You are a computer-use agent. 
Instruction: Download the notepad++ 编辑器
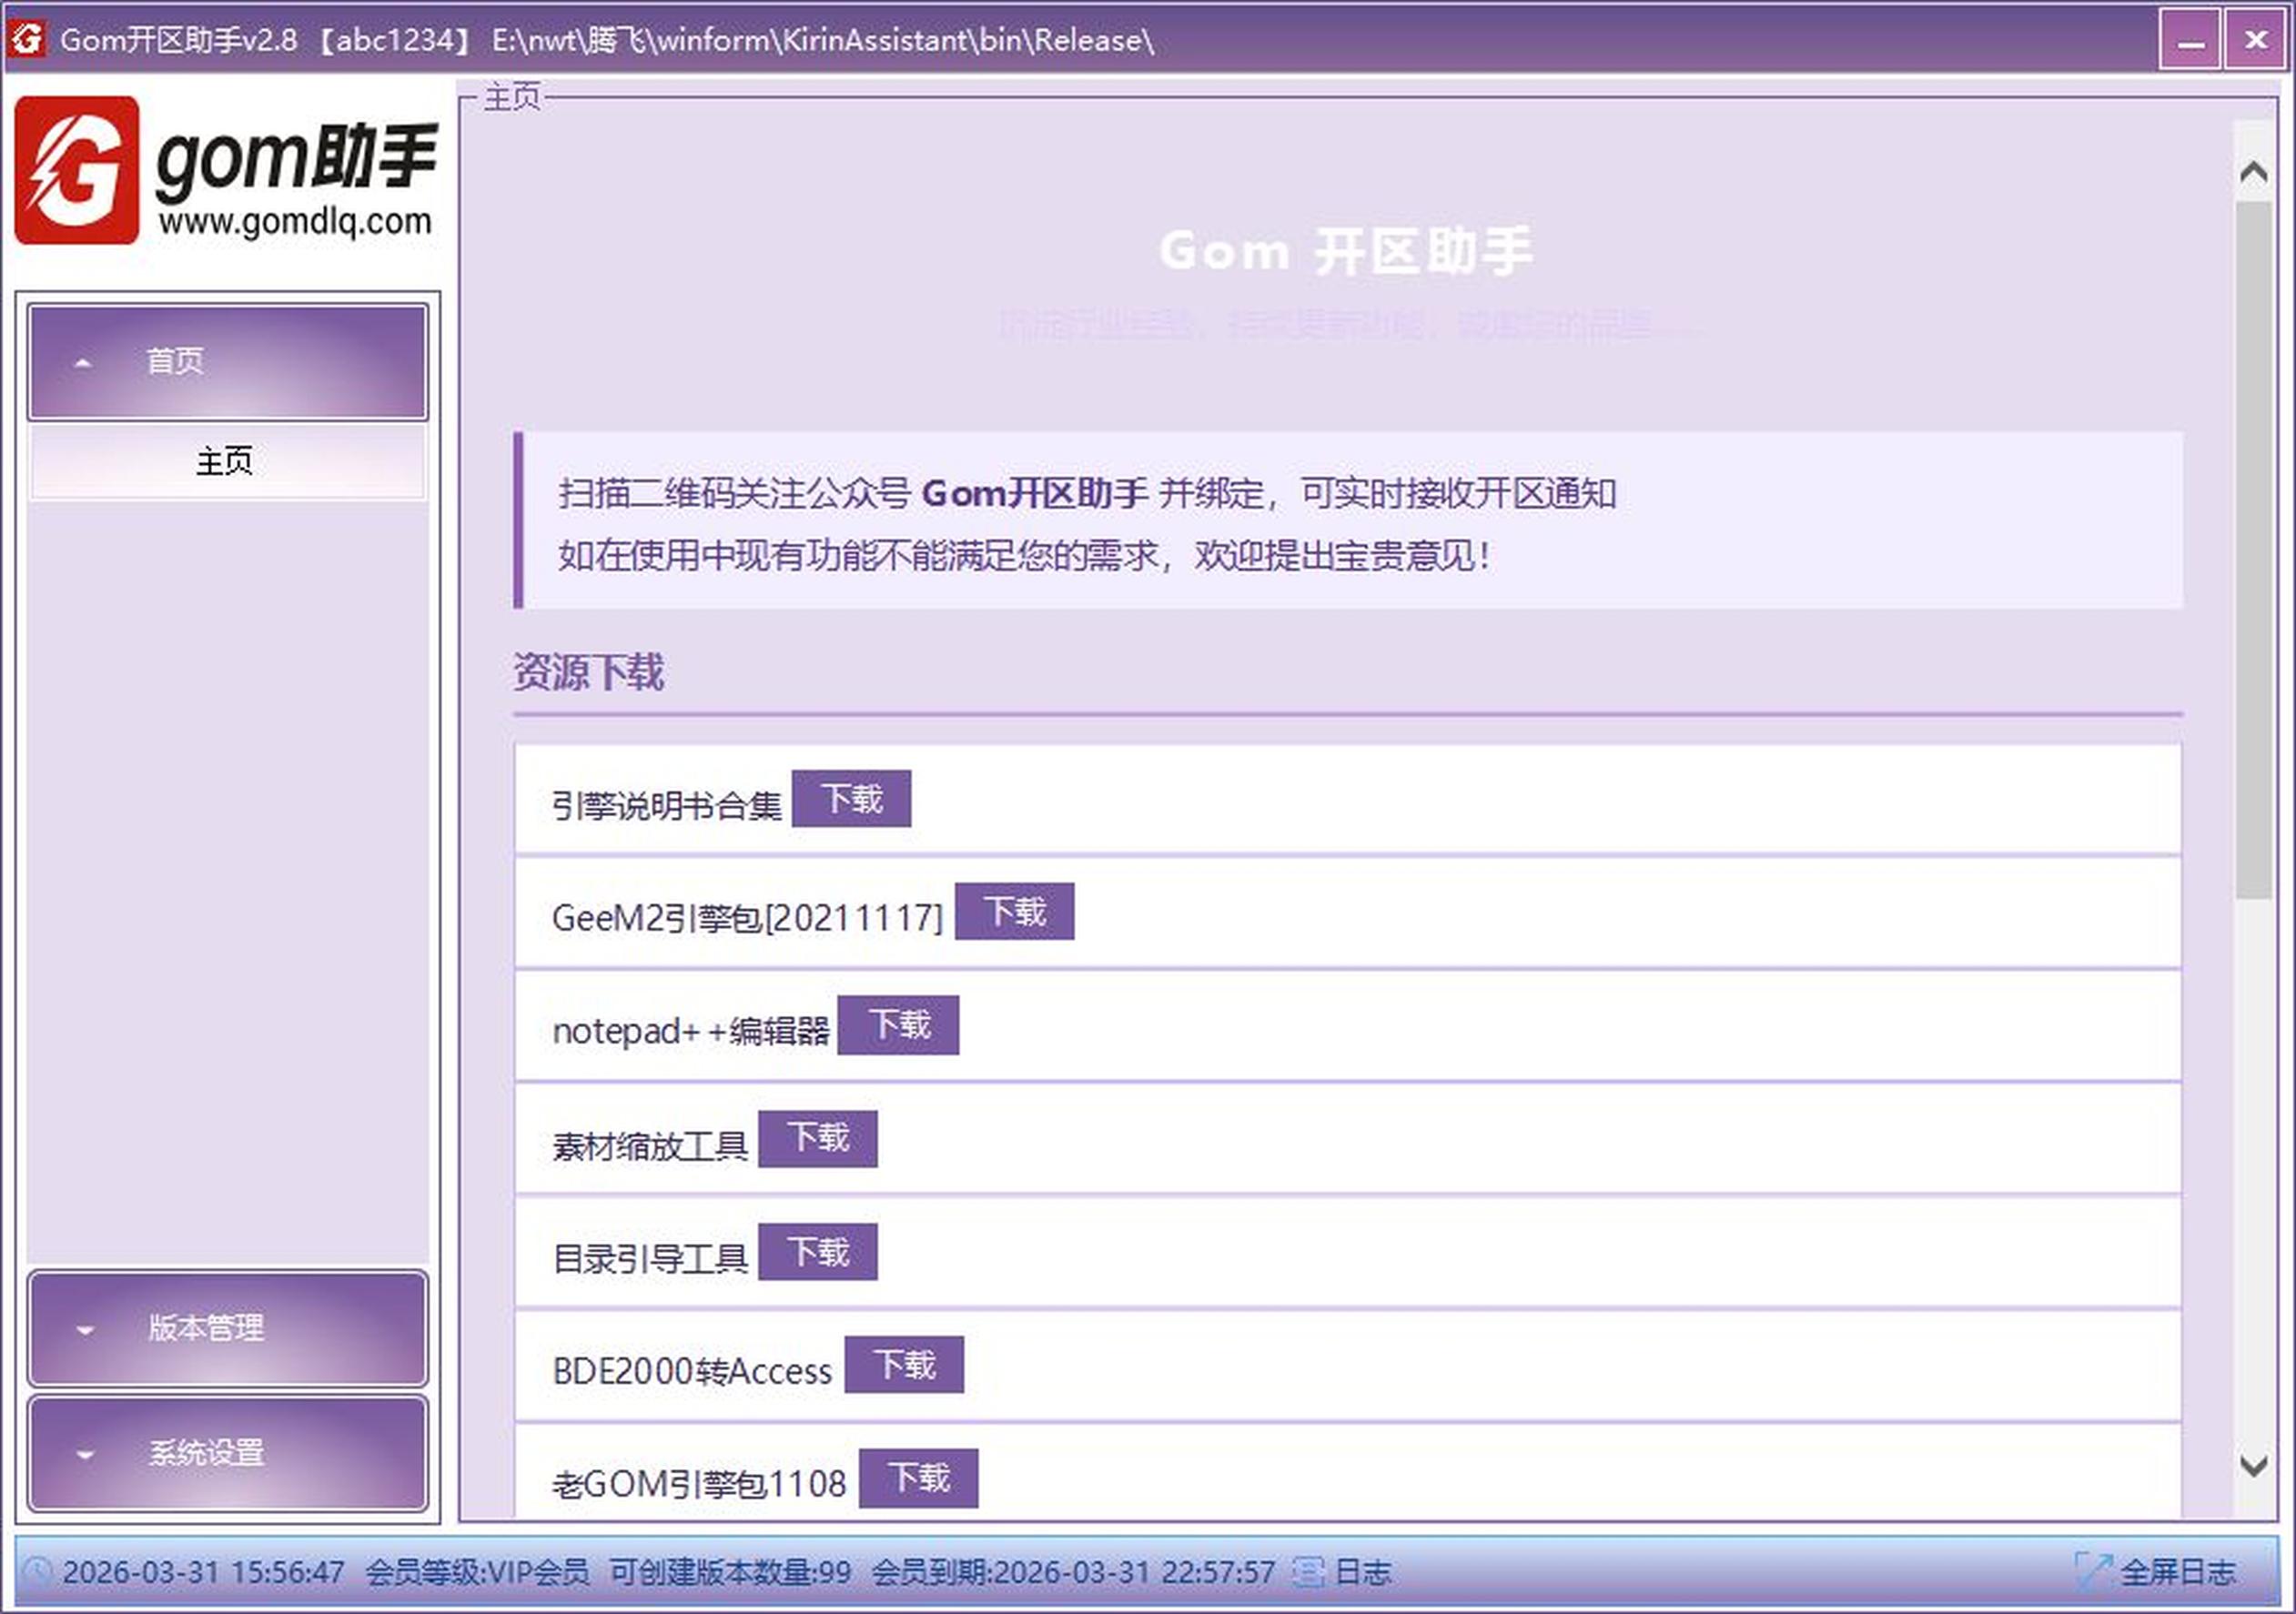[898, 1025]
